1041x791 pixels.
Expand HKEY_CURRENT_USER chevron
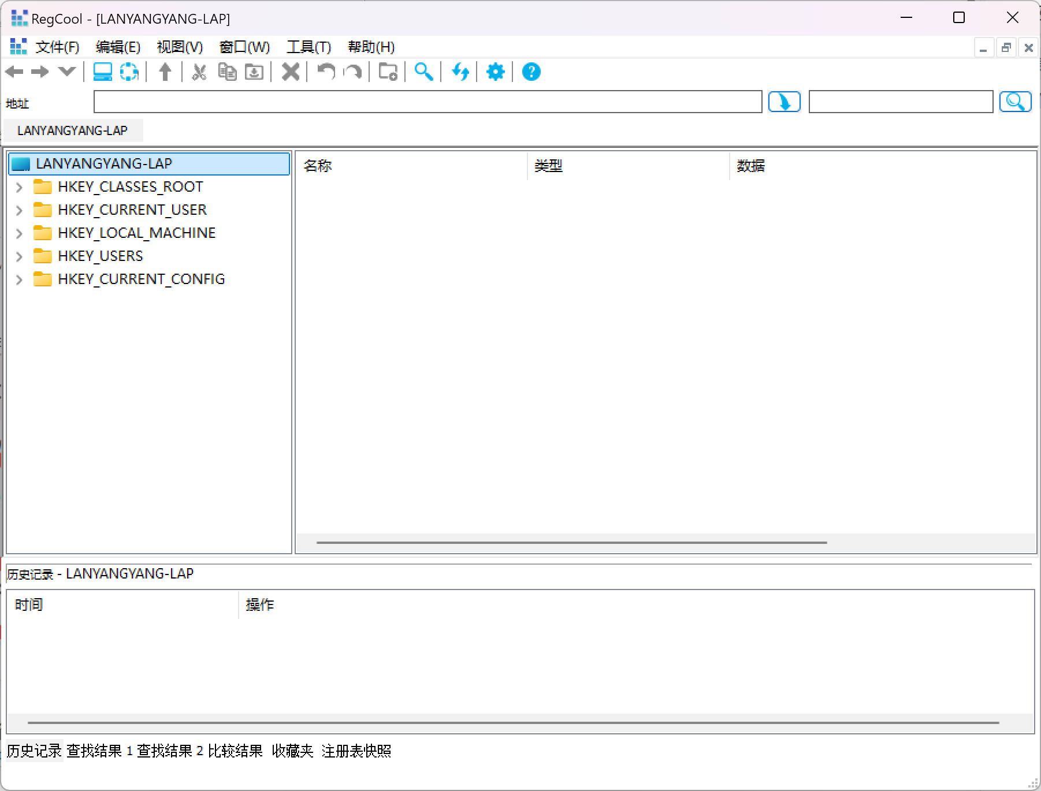[x=19, y=210]
